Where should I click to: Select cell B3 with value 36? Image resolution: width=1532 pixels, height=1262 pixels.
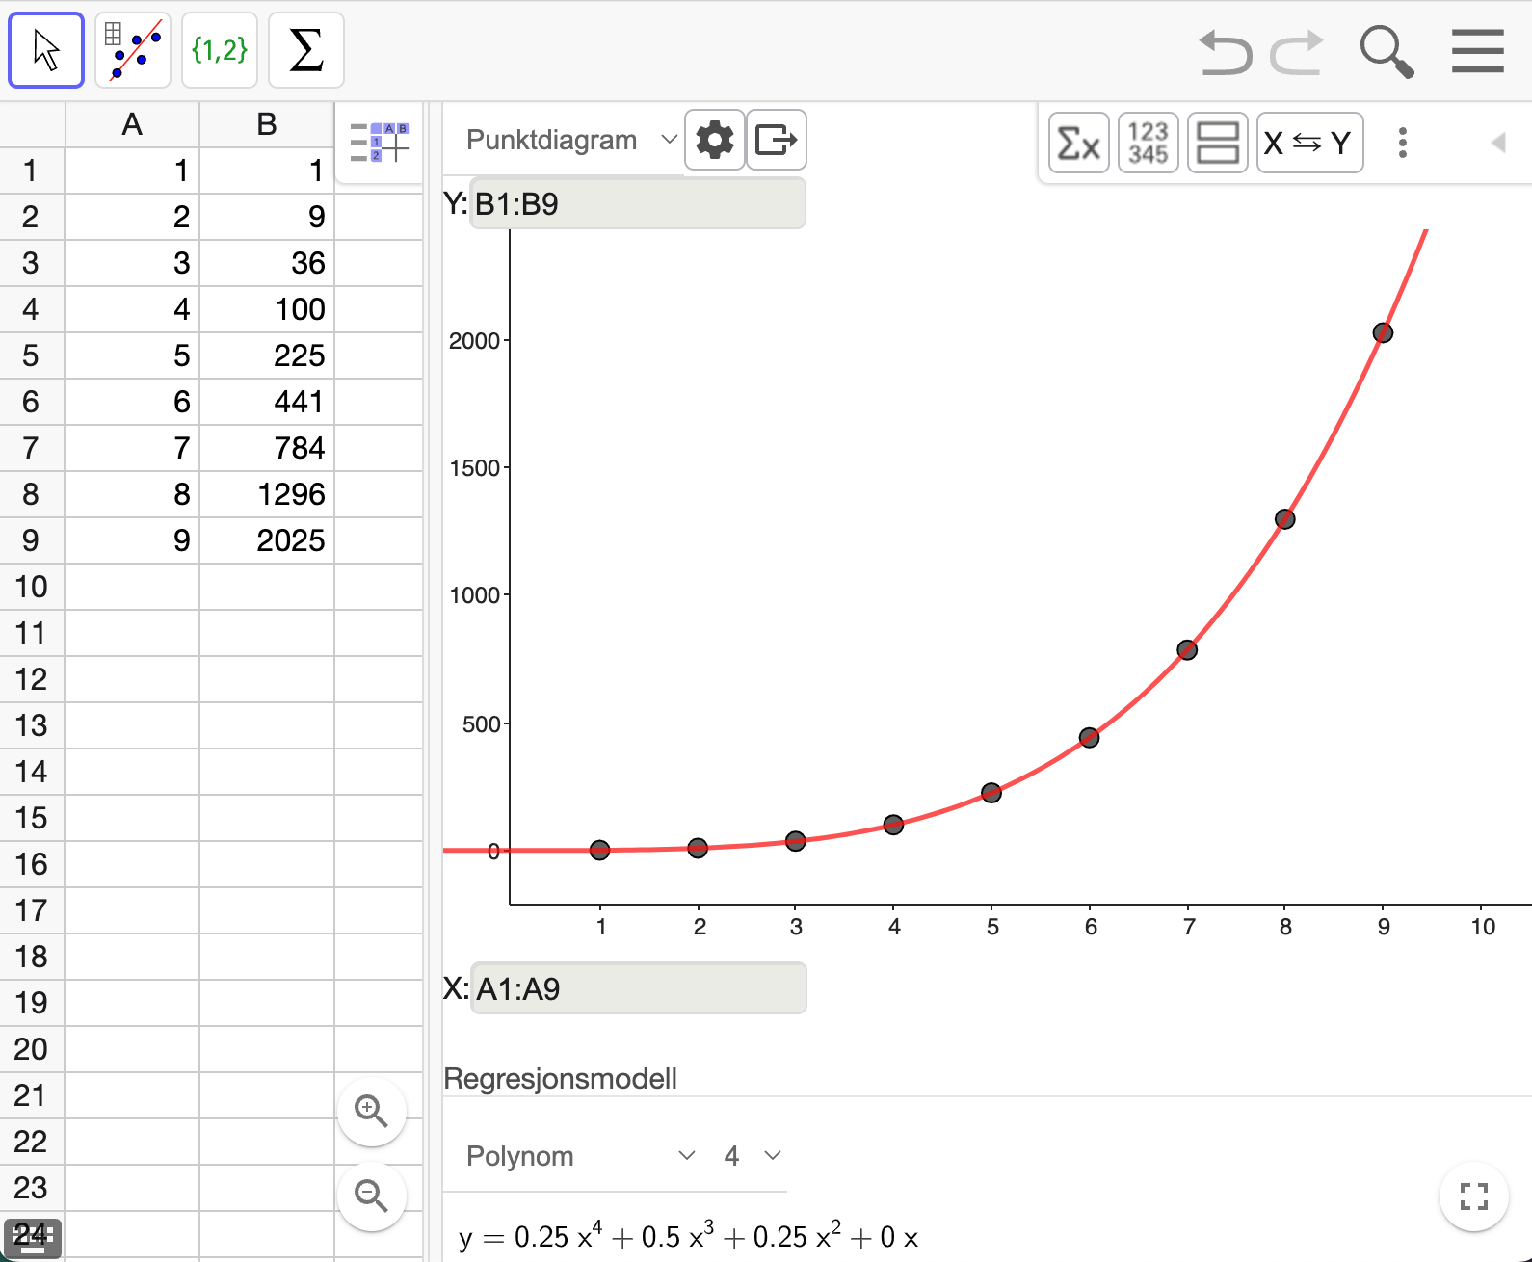267,263
